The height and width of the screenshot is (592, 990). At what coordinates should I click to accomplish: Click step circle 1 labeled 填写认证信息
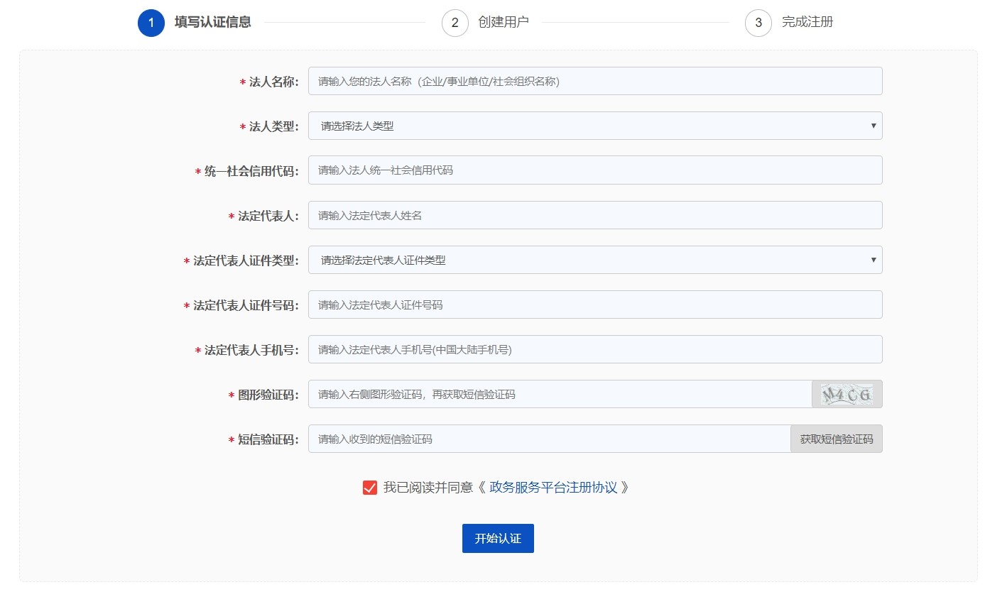tap(151, 22)
